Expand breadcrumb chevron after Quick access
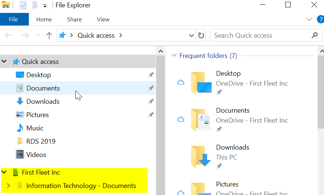This screenshot has height=195, width=324. tap(121, 35)
